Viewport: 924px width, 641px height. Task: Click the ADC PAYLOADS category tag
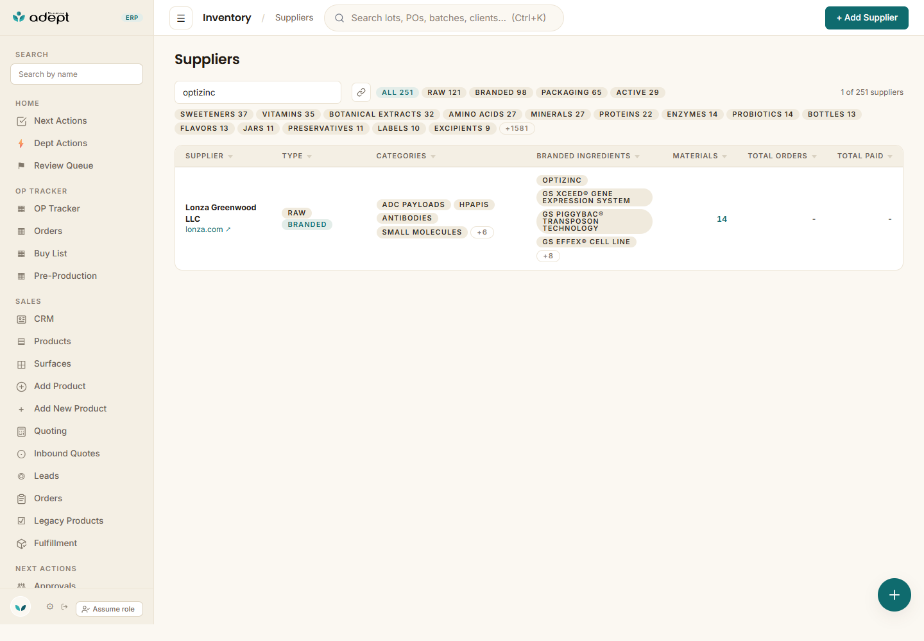tap(413, 204)
